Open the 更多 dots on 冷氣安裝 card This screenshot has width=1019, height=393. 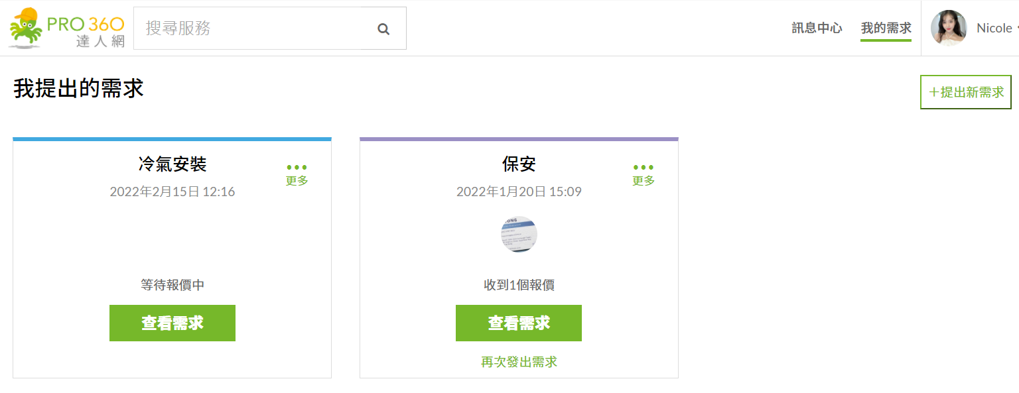point(297,173)
